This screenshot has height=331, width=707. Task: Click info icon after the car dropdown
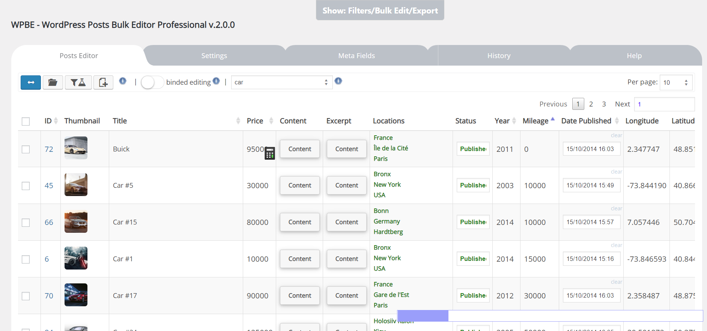point(338,81)
